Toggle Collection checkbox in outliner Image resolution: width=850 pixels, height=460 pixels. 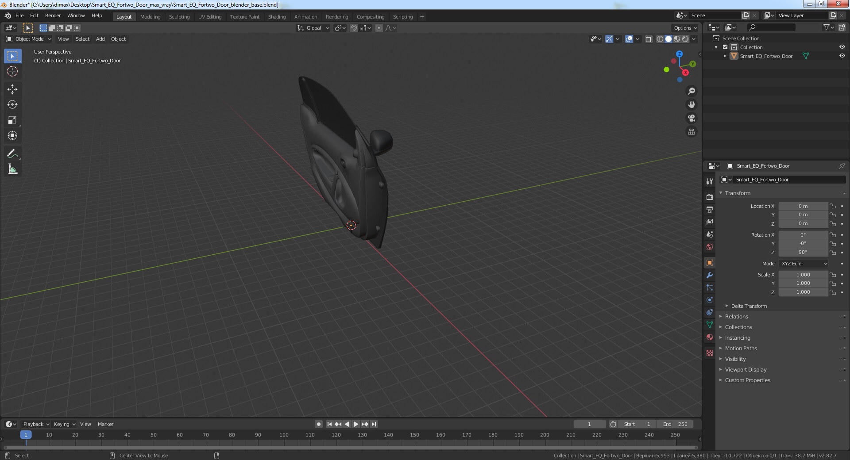[x=725, y=47]
